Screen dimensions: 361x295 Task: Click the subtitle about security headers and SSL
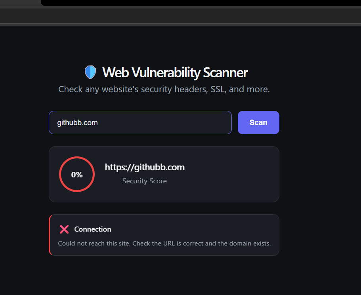pos(164,89)
